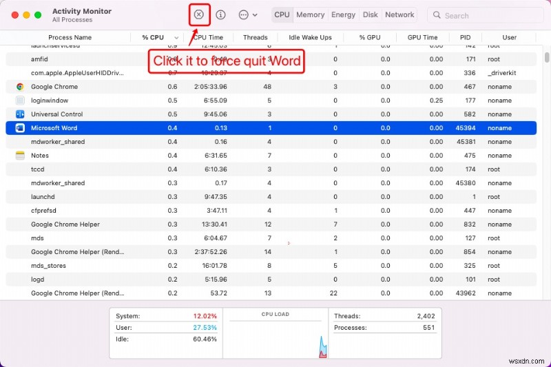This screenshot has height=367, width=551.
Task: Switch to the Disk tab
Action: point(371,14)
